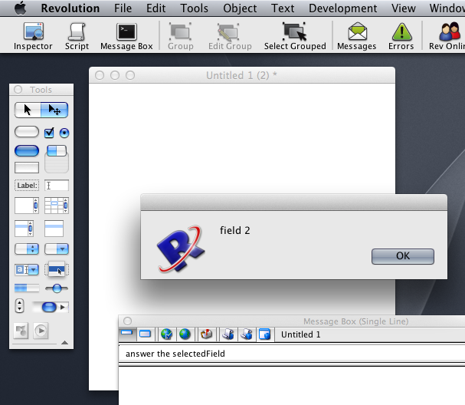Open the Errors panel icon
Image resolution: width=465 pixels, height=405 pixels.
point(401,36)
